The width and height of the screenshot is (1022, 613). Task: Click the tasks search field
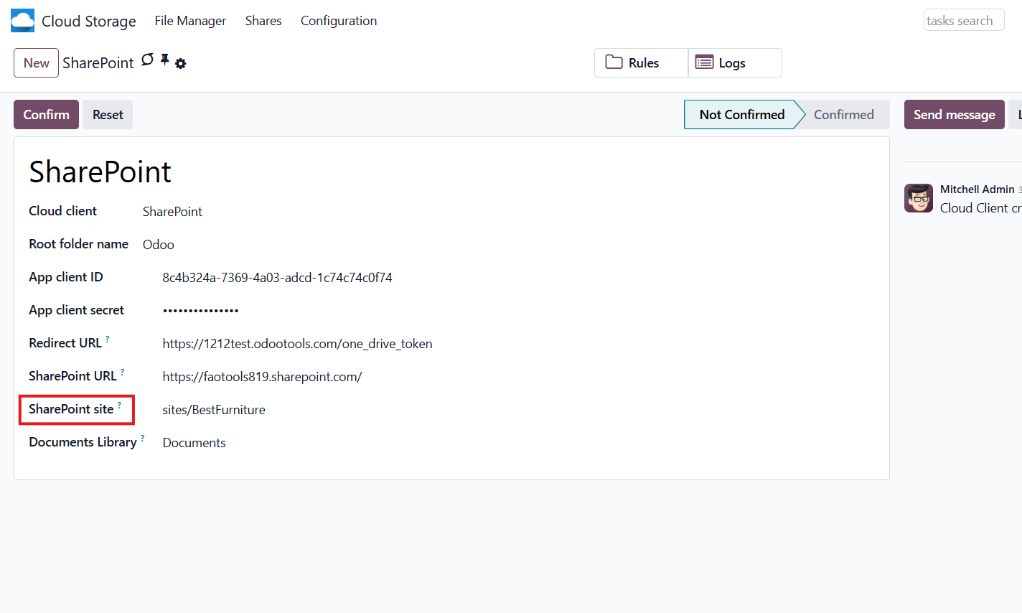(x=963, y=21)
